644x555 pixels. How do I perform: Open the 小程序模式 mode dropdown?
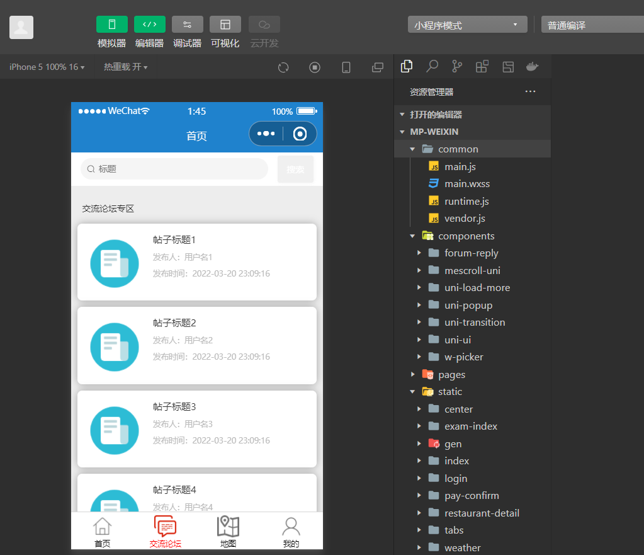click(x=467, y=25)
